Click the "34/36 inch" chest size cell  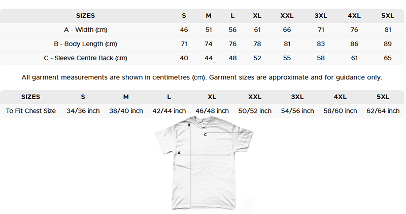[x=83, y=111]
